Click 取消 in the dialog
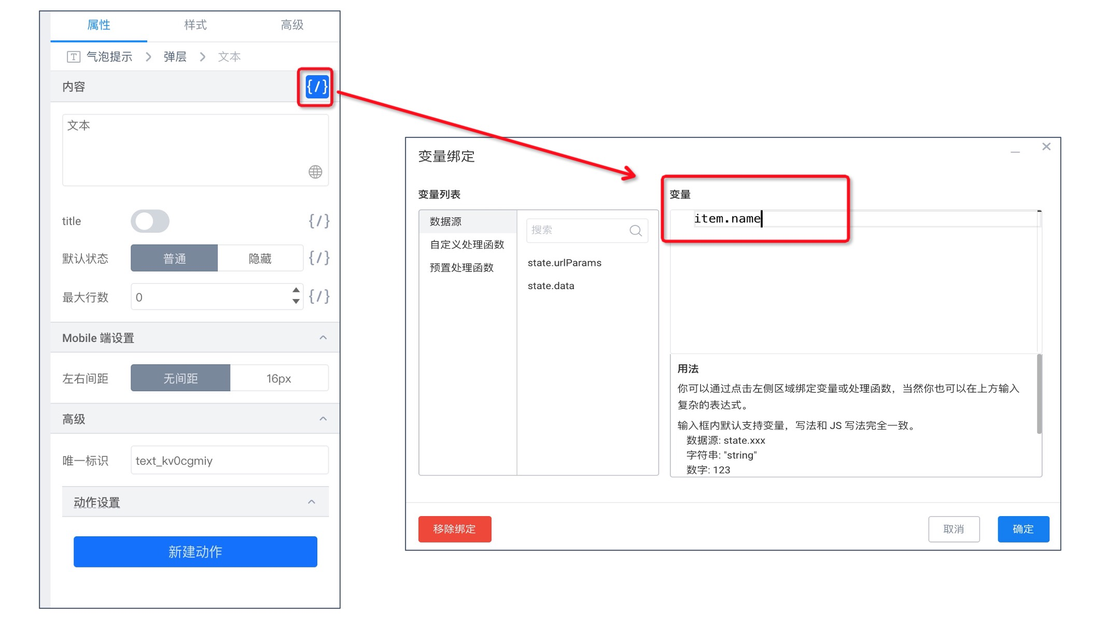Image resolution: width=1093 pixels, height=627 pixels. (x=954, y=529)
